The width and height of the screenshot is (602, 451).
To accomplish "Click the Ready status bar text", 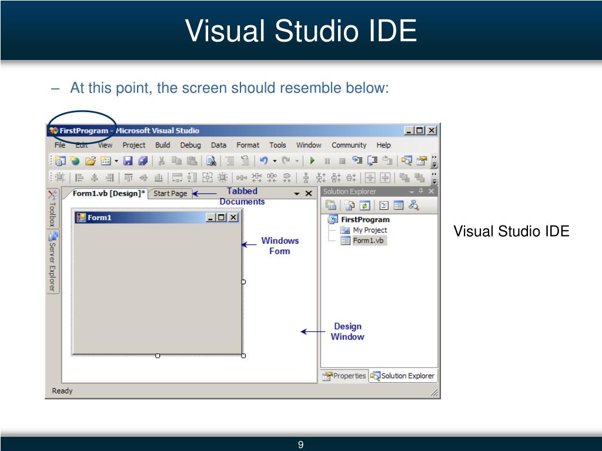I will click(x=62, y=391).
